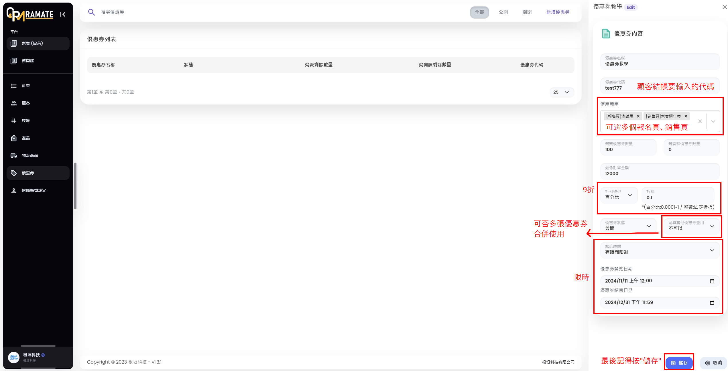Remove the [銷售頁]幫賣週年慶 tag
Screen dimensions: 728x371
[686, 116]
